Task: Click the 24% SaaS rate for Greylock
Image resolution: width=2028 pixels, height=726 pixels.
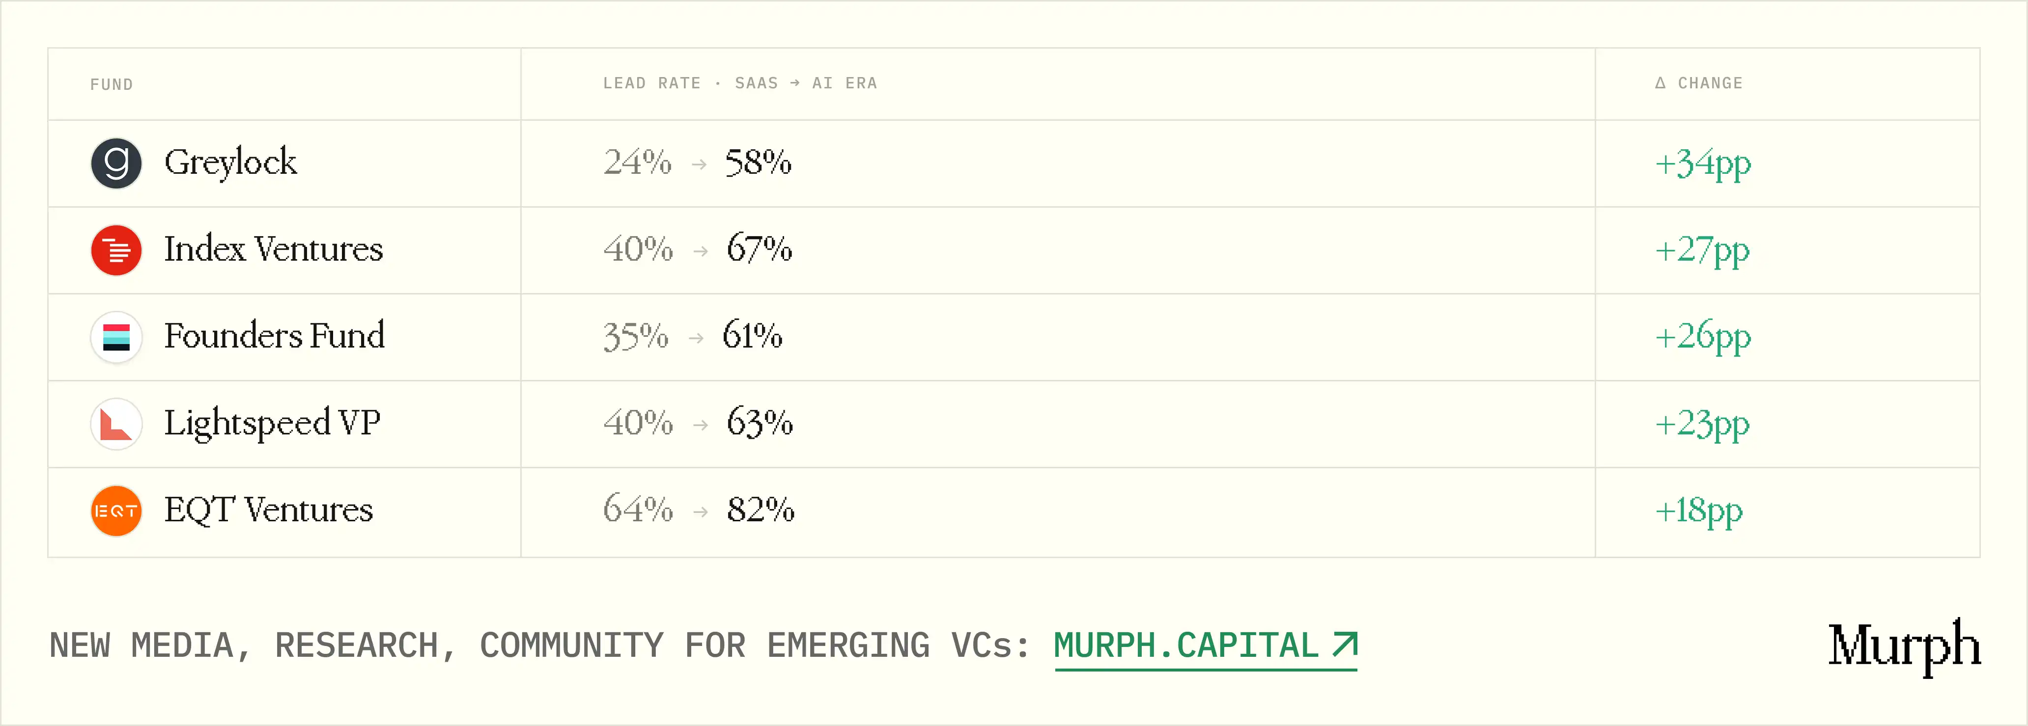Action: pos(638,162)
